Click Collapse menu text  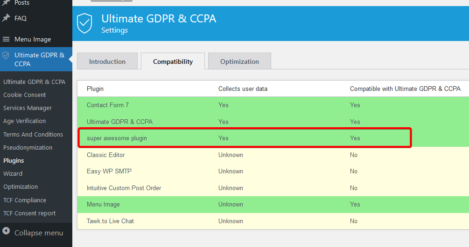coord(39,233)
